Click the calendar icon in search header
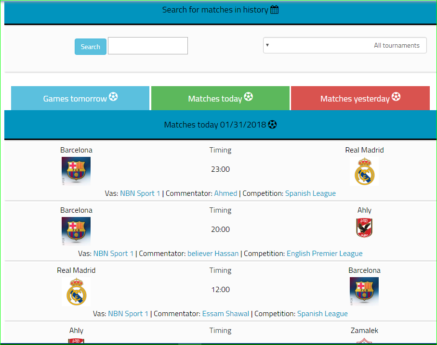The width and height of the screenshot is (437, 345). (x=275, y=10)
